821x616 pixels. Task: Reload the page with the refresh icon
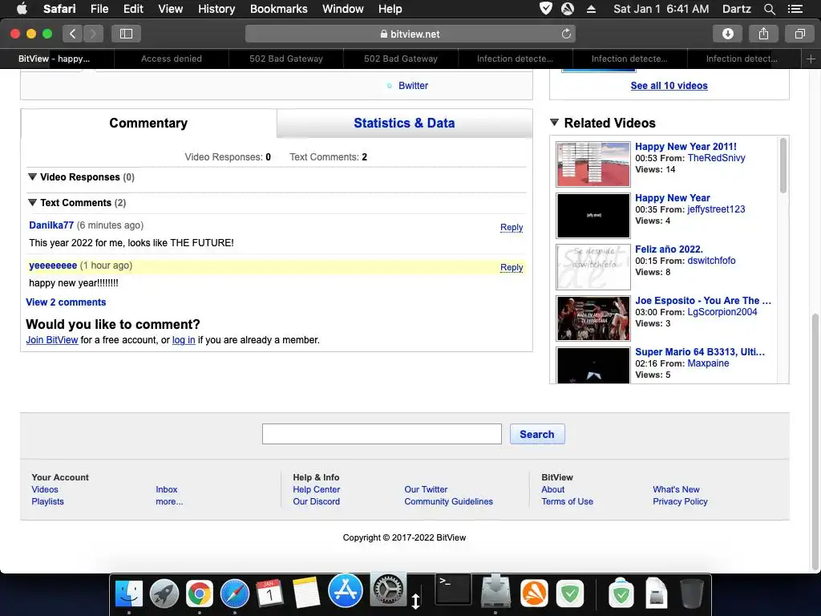point(566,34)
